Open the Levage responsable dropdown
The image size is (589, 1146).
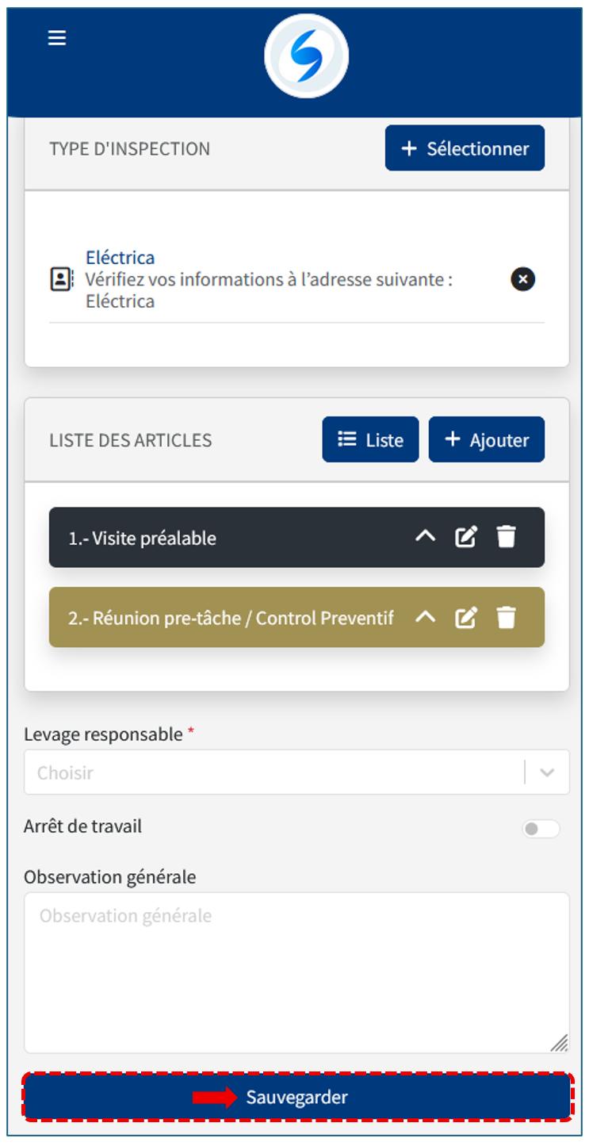coord(296,772)
